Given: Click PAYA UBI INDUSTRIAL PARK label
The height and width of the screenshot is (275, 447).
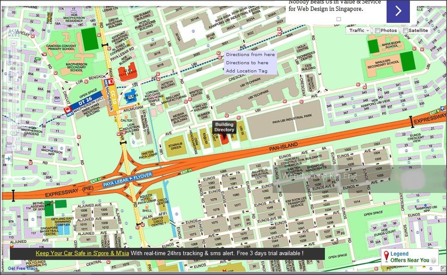Looking at the screenshot, I should click(292, 119).
